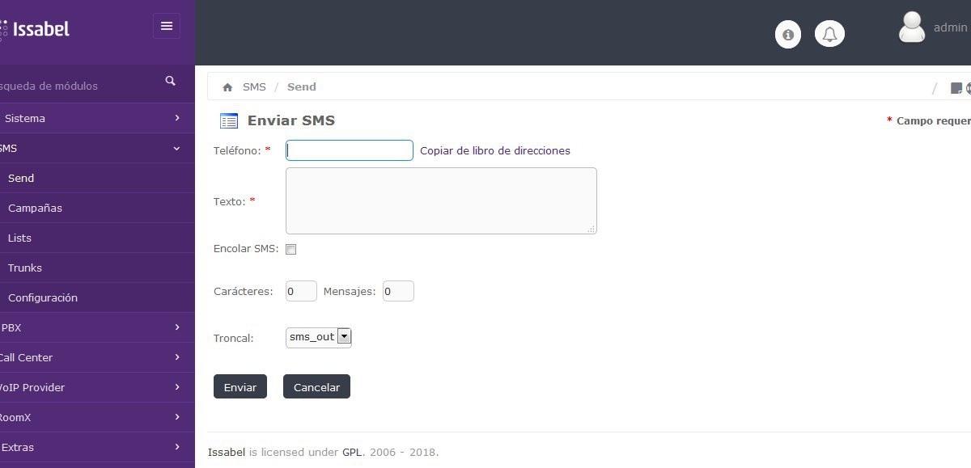This screenshot has height=468, width=971.
Task: Open the info icon in top bar
Action: (788, 34)
